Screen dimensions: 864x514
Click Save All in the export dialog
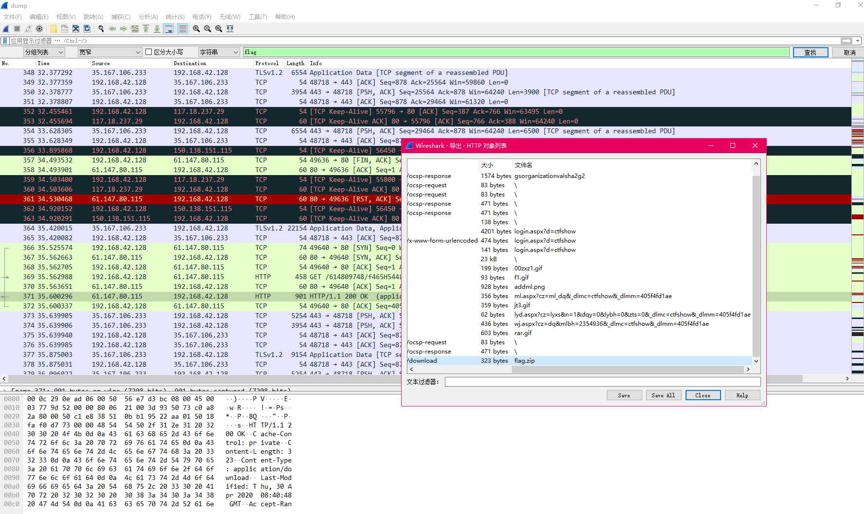(664, 395)
